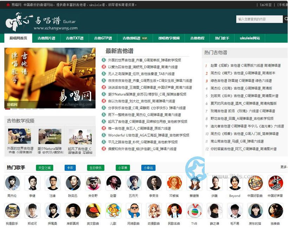Select the 陈奕迅 singer avatar
288x229 pixels.
73,183
